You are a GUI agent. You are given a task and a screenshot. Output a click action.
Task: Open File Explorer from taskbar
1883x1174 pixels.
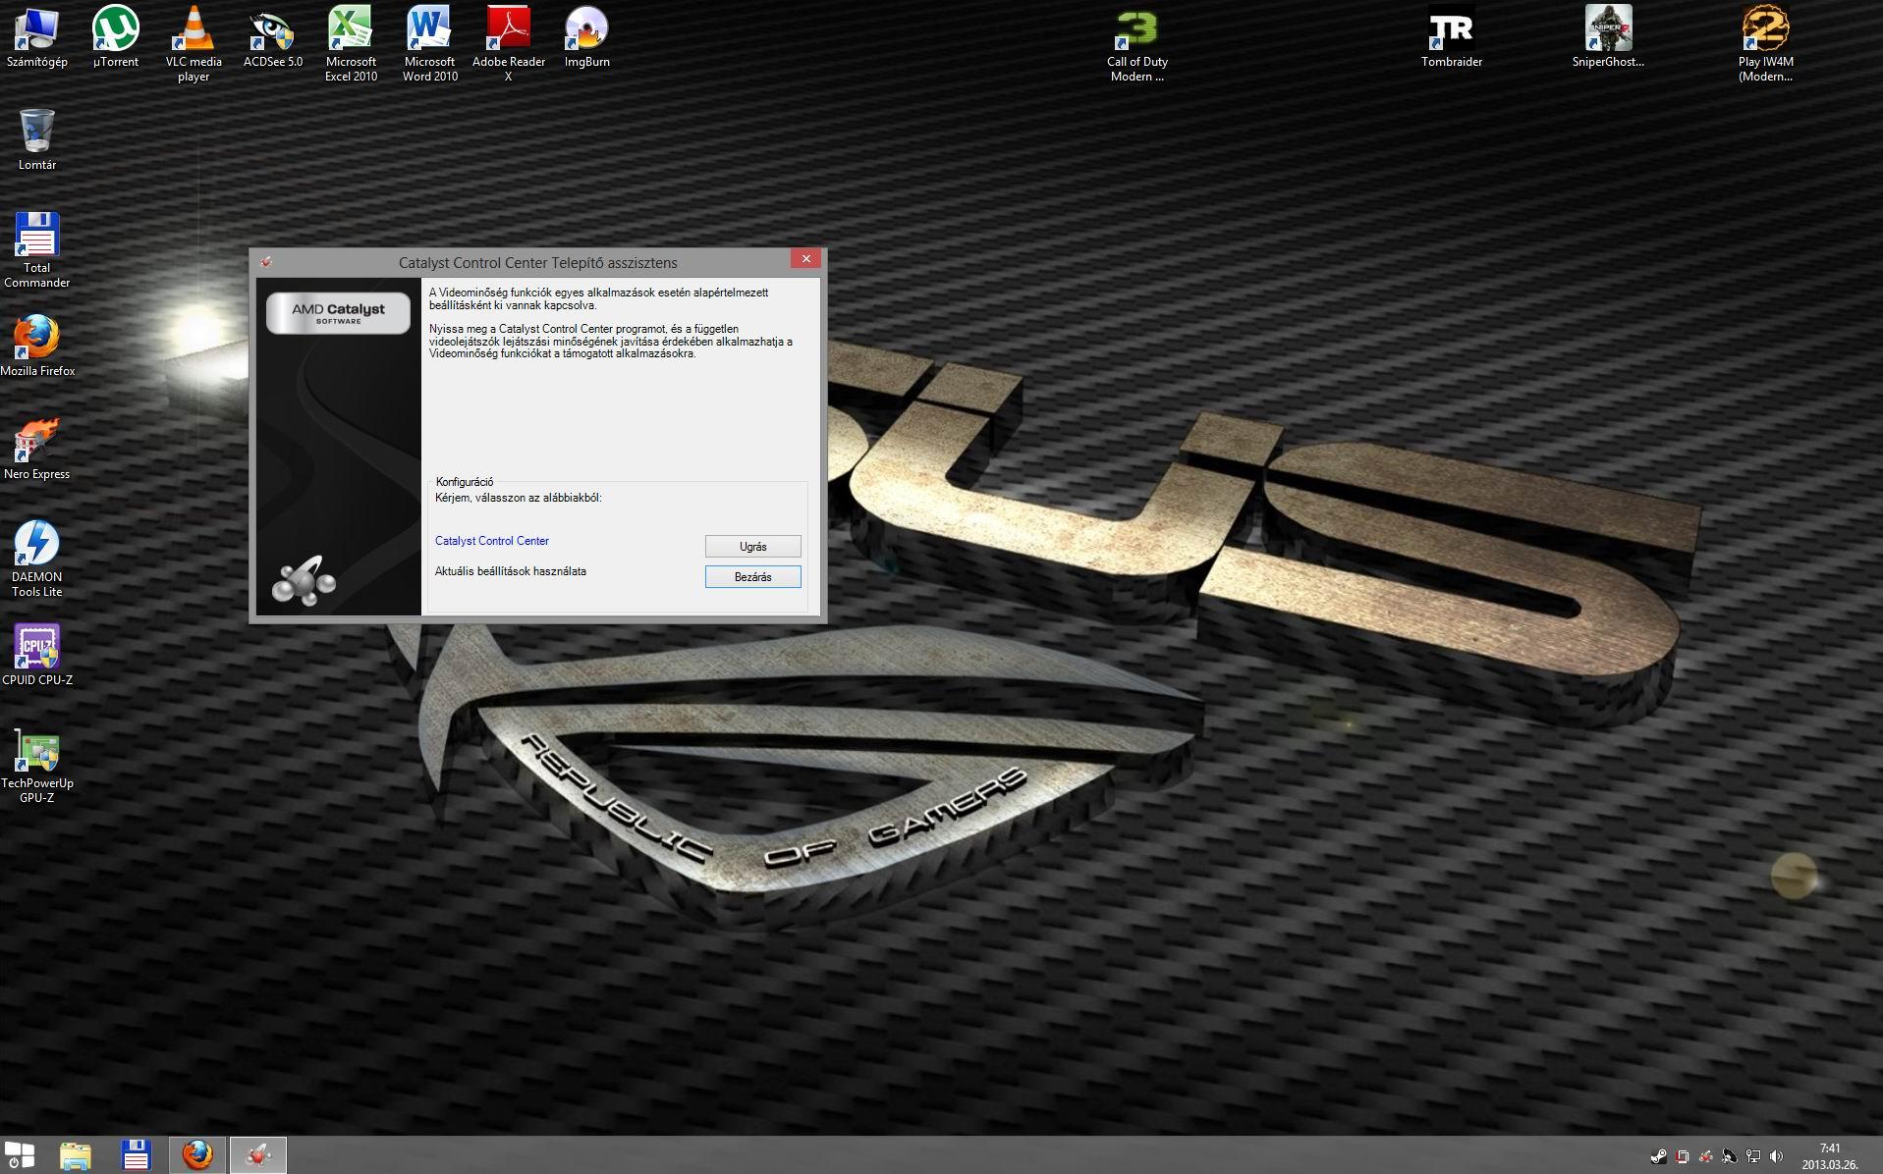(76, 1155)
